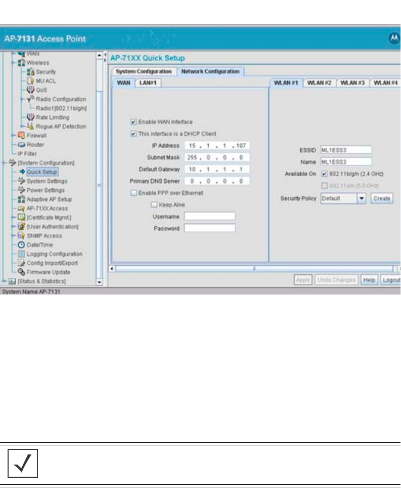This screenshot has height=501, width=401.
Task: Open the Security Policy dropdown
Action: pos(362,198)
